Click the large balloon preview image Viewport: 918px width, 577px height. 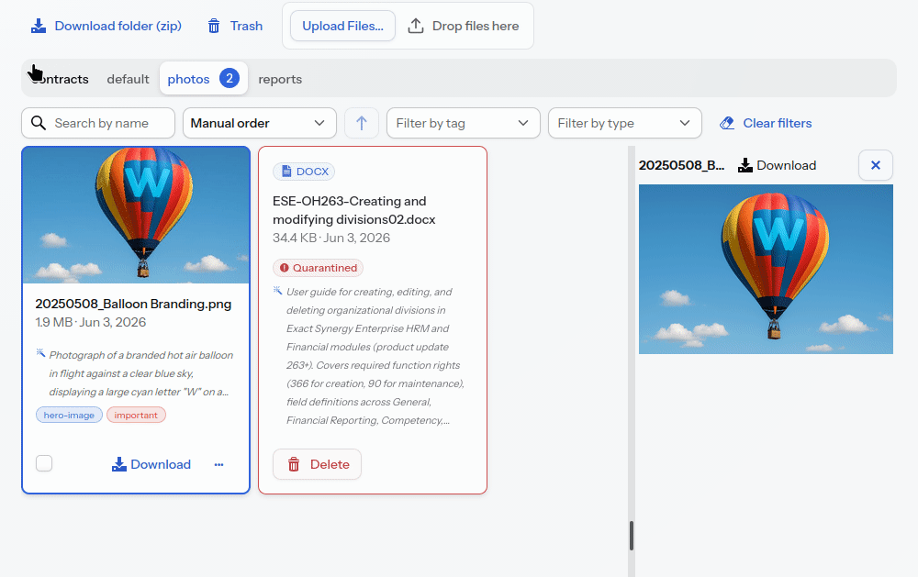click(766, 269)
